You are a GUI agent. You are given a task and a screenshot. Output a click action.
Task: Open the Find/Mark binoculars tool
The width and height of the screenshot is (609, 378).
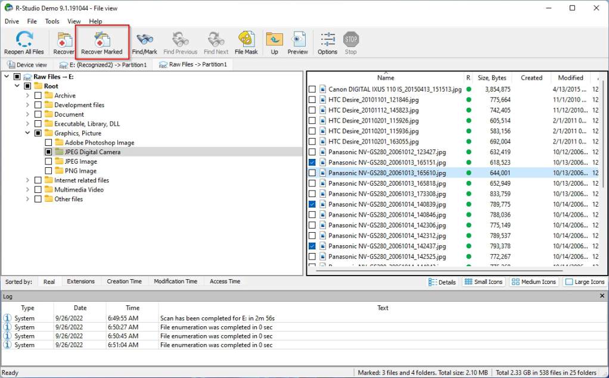coord(144,43)
